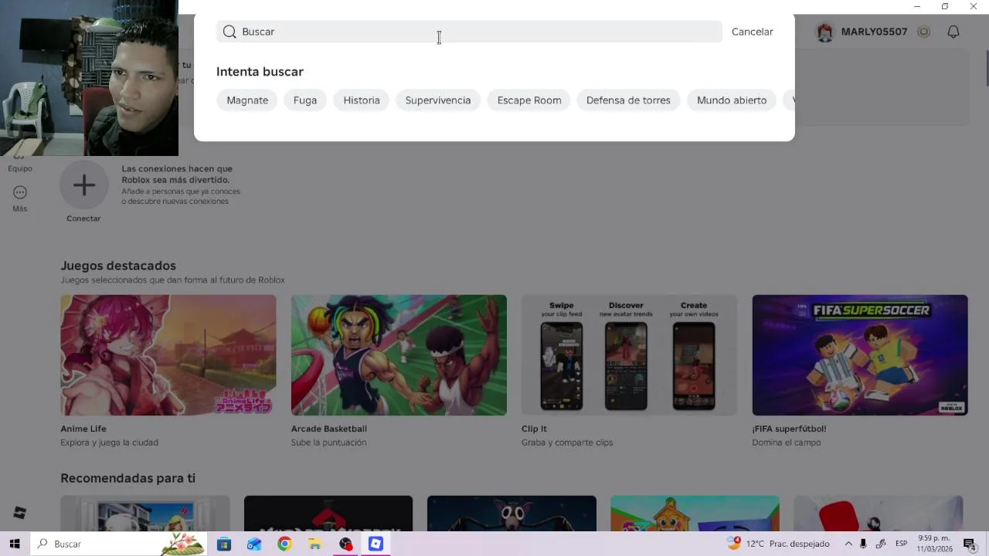This screenshot has height=556, width=989.
Task: Open the bat character recommended game thumbnail
Action: click(x=511, y=514)
